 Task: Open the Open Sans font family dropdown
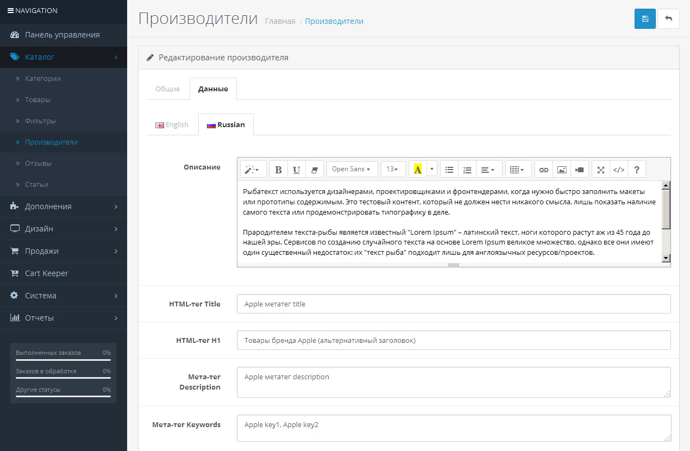[352, 170]
